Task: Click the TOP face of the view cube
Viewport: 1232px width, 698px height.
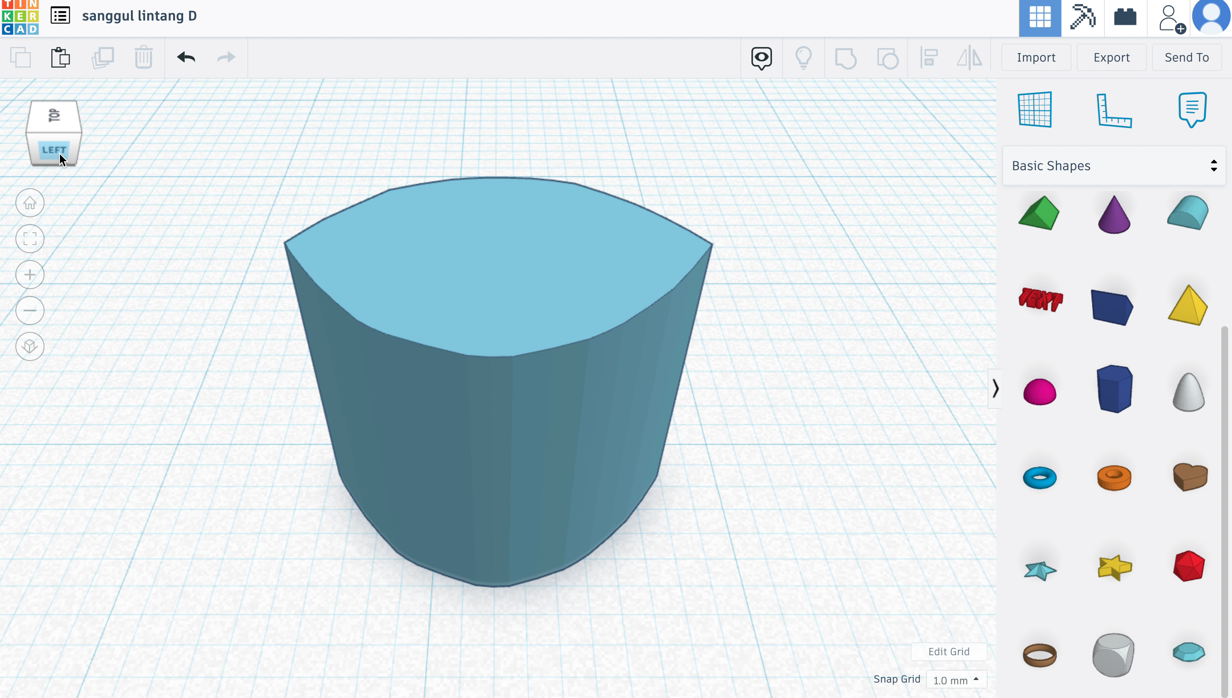Action: pyautogui.click(x=54, y=115)
